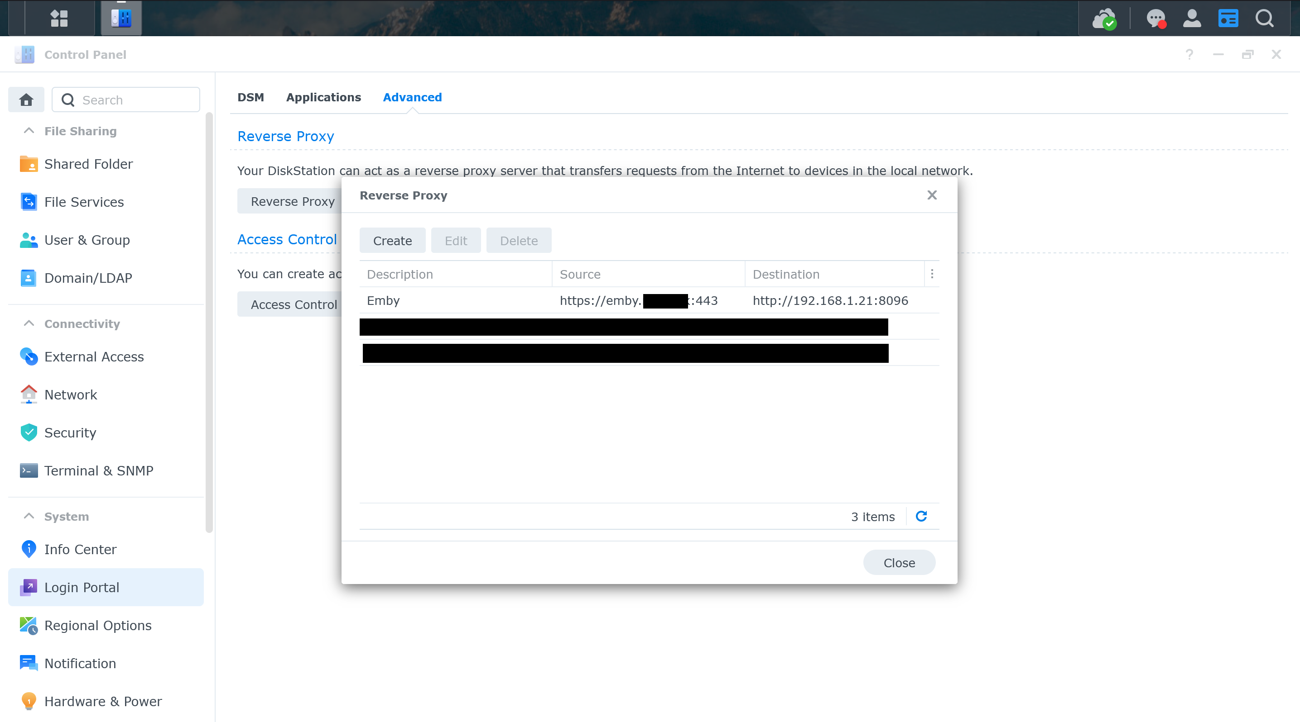Switch to the DSM tab
Viewport: 1300px width, 722px height.
(250, 97)
